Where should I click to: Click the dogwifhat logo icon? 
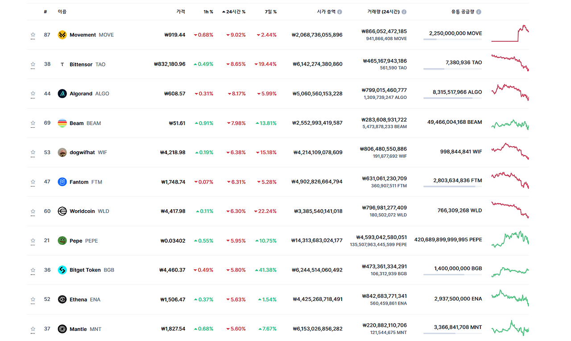[x=62, y=152]
